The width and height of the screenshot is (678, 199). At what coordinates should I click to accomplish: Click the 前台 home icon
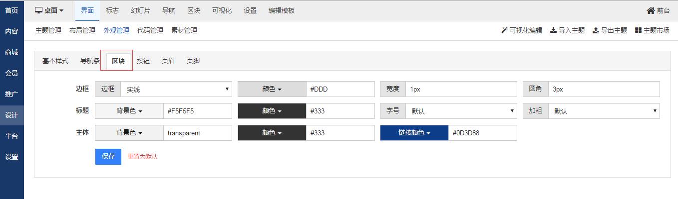pyautogui.click(x=651, y=10)
